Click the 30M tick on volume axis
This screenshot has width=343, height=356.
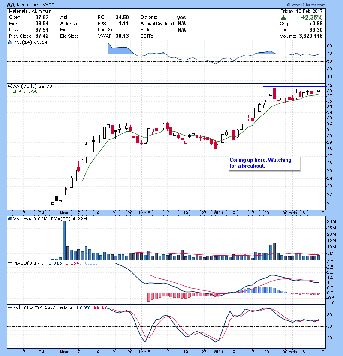coord(331,222)
